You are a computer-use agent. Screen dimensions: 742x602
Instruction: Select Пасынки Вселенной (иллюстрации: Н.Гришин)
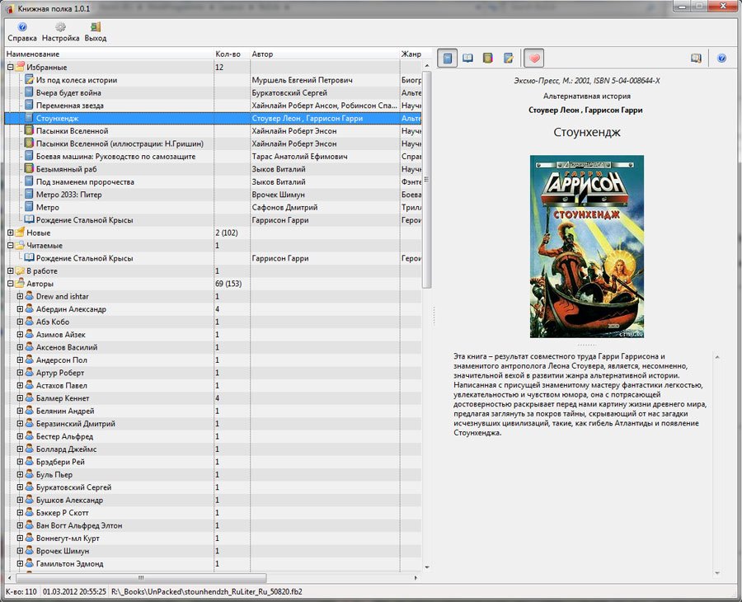click(x=120, y=143)
